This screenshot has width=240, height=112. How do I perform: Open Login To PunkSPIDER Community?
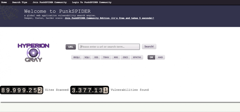point(92,2)
